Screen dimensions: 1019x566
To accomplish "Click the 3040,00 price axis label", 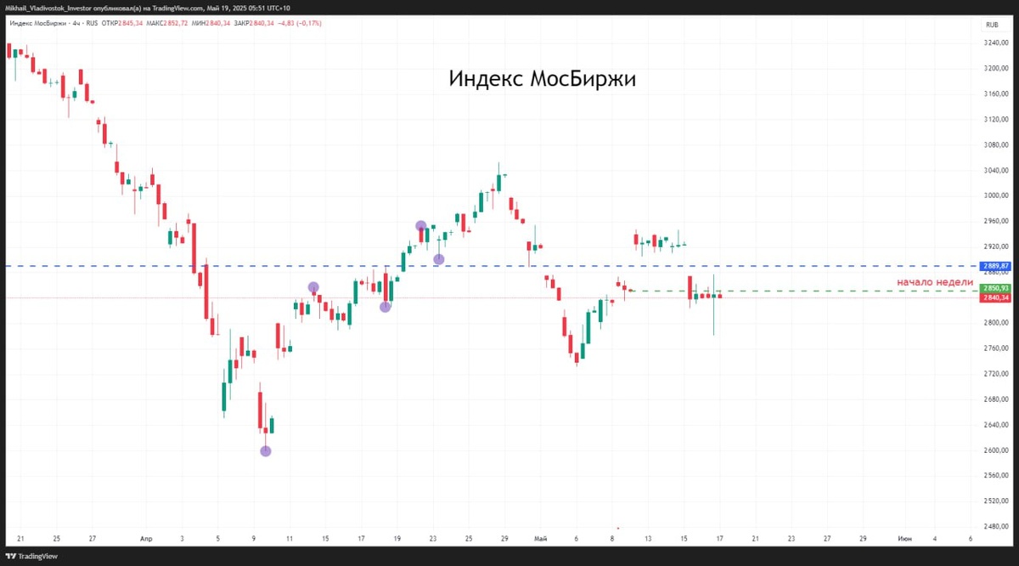I will coord(994,170).
